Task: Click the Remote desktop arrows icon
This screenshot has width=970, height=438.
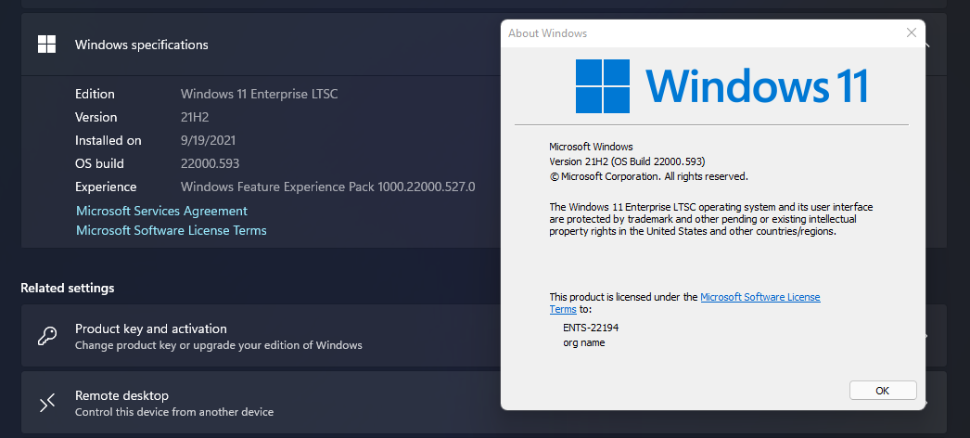Action: pyautogui.click(x=47, y=403)
